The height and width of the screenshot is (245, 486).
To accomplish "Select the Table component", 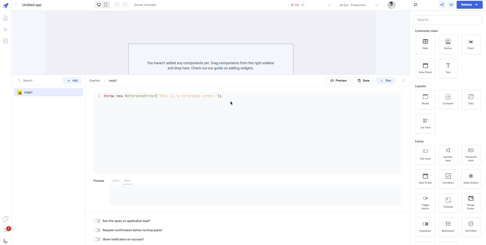I will click(x=425, y=44).
